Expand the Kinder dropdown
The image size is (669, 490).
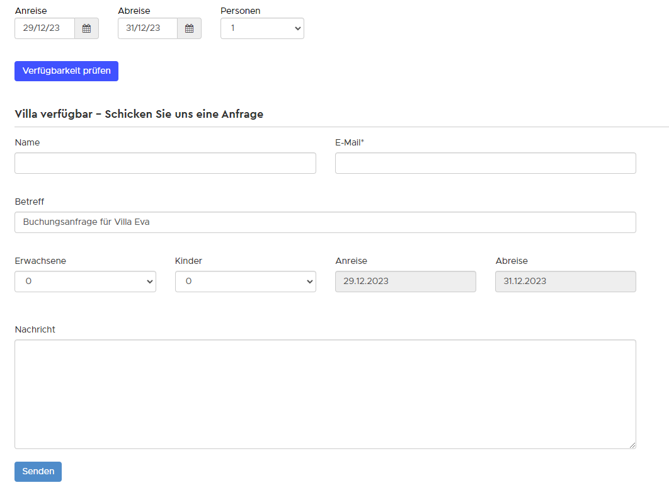pyautogui.click(x=245, y=282)
